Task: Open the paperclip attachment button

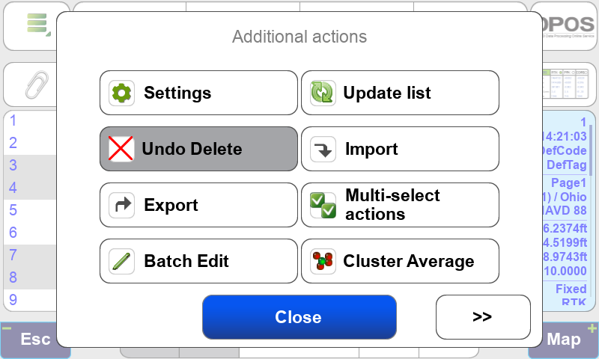Action: tap(35, 84)
